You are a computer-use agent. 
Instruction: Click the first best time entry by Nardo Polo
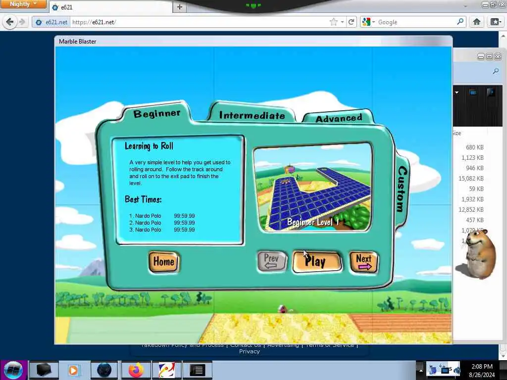pyautogui.click(x=162, y=216)
